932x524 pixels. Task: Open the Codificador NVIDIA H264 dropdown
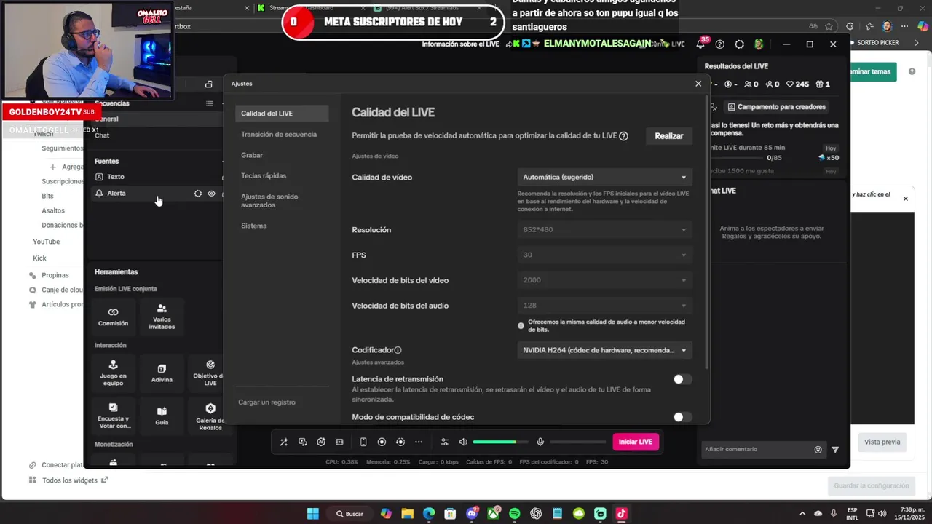(604, 350)
